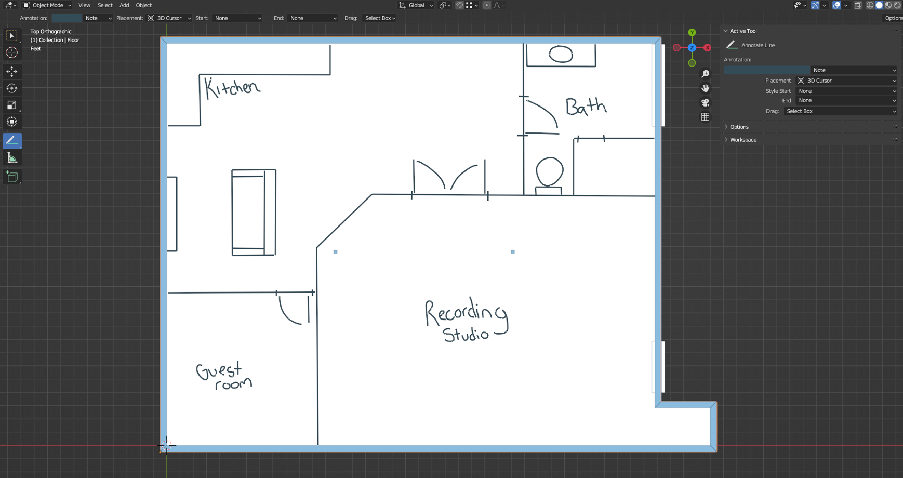
Task: Click the negative X axis gizmo circle
Action: tap(676, 48)
